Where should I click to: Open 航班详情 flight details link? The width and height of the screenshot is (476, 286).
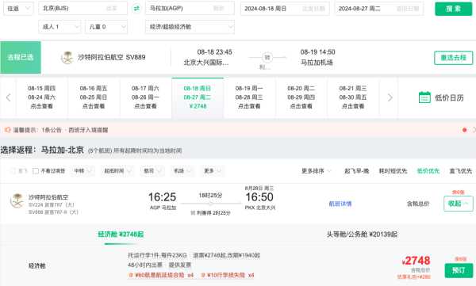coord(340,204)
